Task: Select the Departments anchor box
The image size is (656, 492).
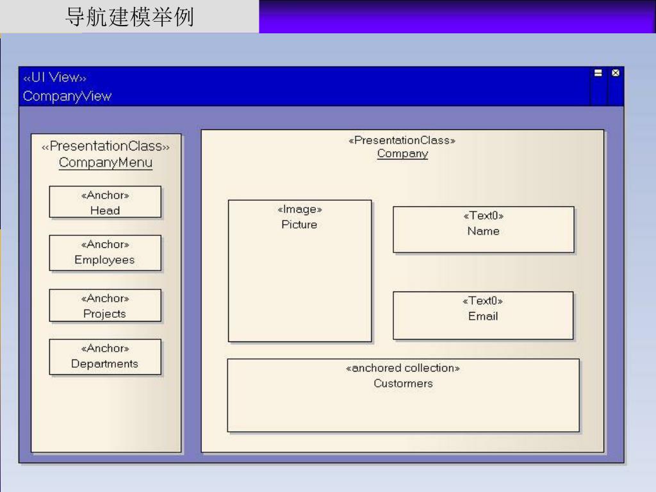Action: click(x=105, y=357)
